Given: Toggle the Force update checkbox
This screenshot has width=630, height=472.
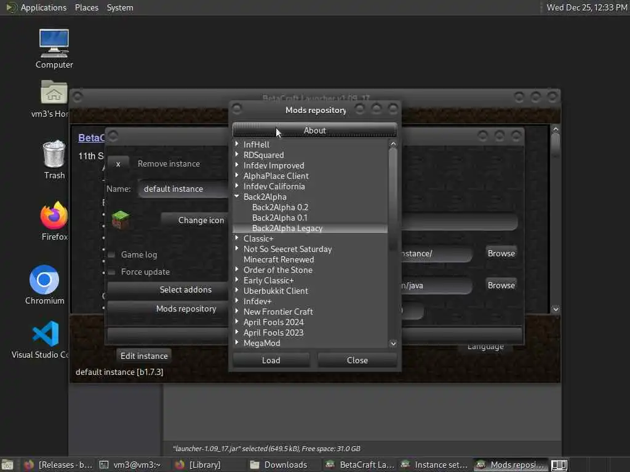Looking at the screenshot, I should [x=112, y=272].
